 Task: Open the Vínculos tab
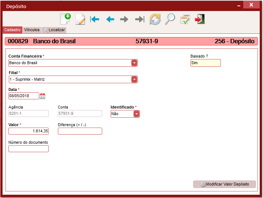click(x=32, y=30)
